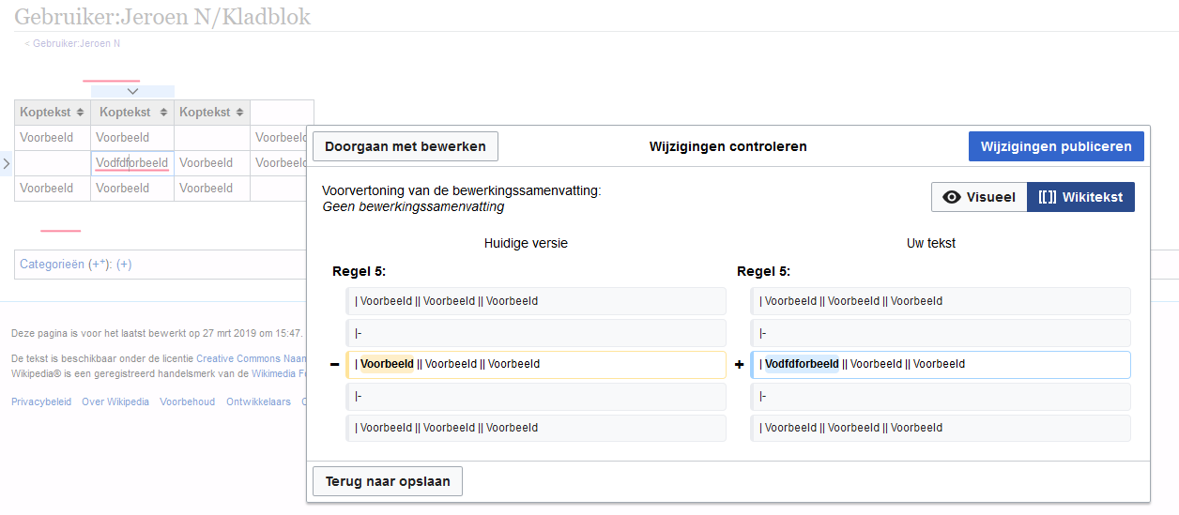The width and height of the screenshot is (1179, 515).
Task: Click highlighted Vodfdforbeeld text in diff
Action: coord(802,364)
